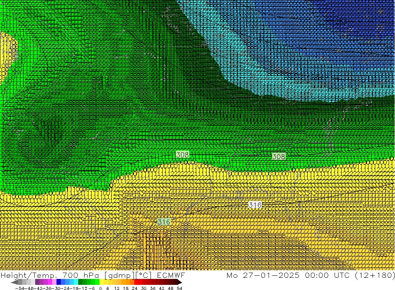Viewport: 395px width, 290px height.
Task: Click the '[°C]' unit label
Action: (x=143, y=275)
